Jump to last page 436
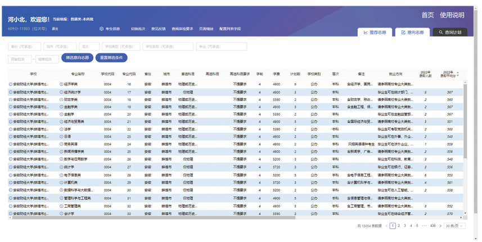 tap(433, 226)
